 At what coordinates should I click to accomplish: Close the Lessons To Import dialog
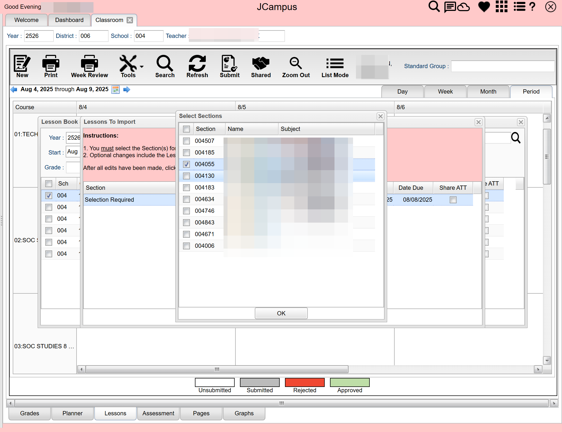coord(479,122)
